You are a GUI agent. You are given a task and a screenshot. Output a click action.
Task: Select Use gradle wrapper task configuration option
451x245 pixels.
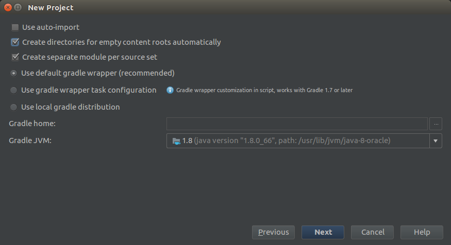13,90
